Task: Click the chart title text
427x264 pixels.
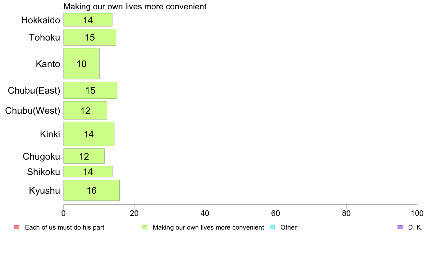Action: click(135, 6)
